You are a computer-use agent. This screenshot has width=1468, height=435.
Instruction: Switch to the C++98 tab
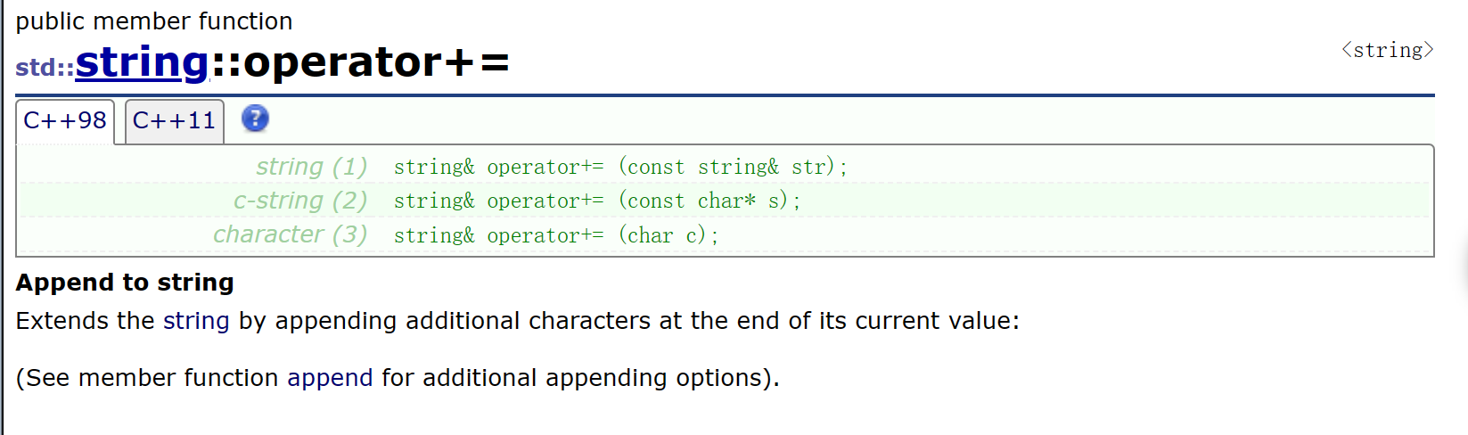click(x=65, y=121)
